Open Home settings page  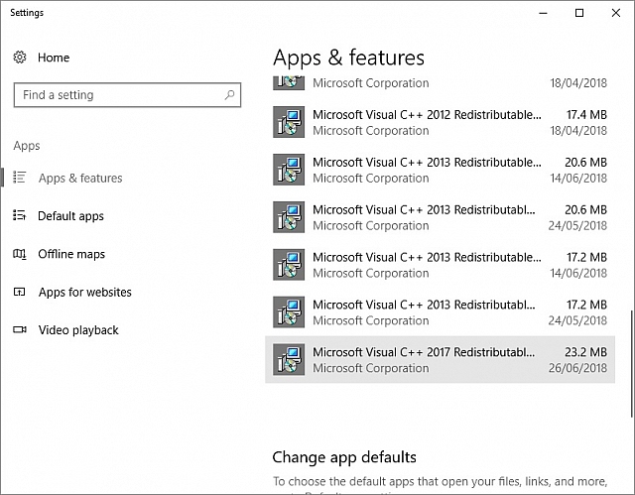(x=54, y=58)
